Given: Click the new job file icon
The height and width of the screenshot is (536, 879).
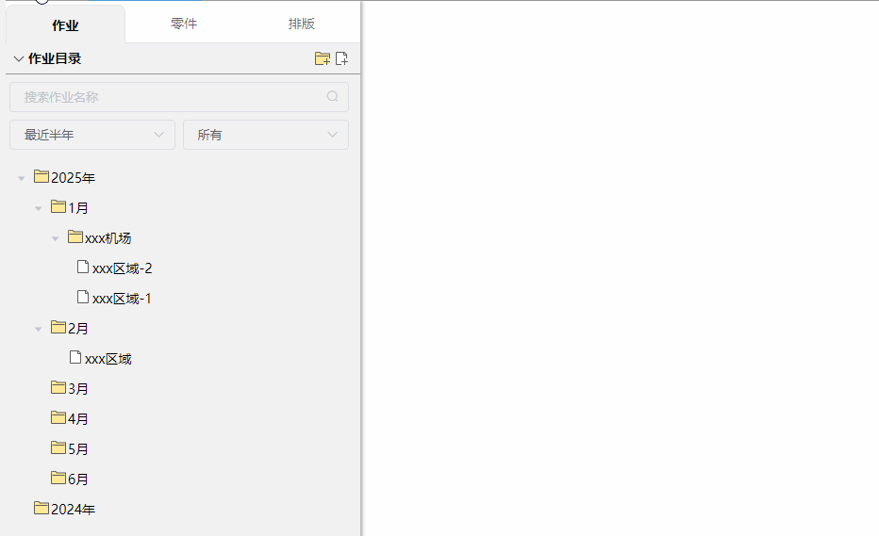Looking at the screenshot, I should pos(341,58).
